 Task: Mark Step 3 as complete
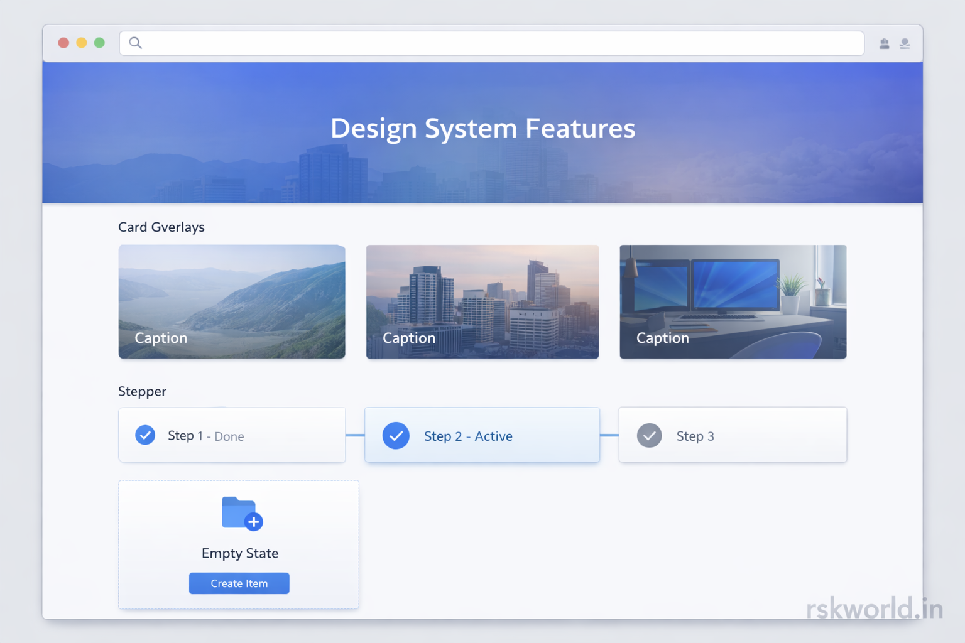coord(733,435)
